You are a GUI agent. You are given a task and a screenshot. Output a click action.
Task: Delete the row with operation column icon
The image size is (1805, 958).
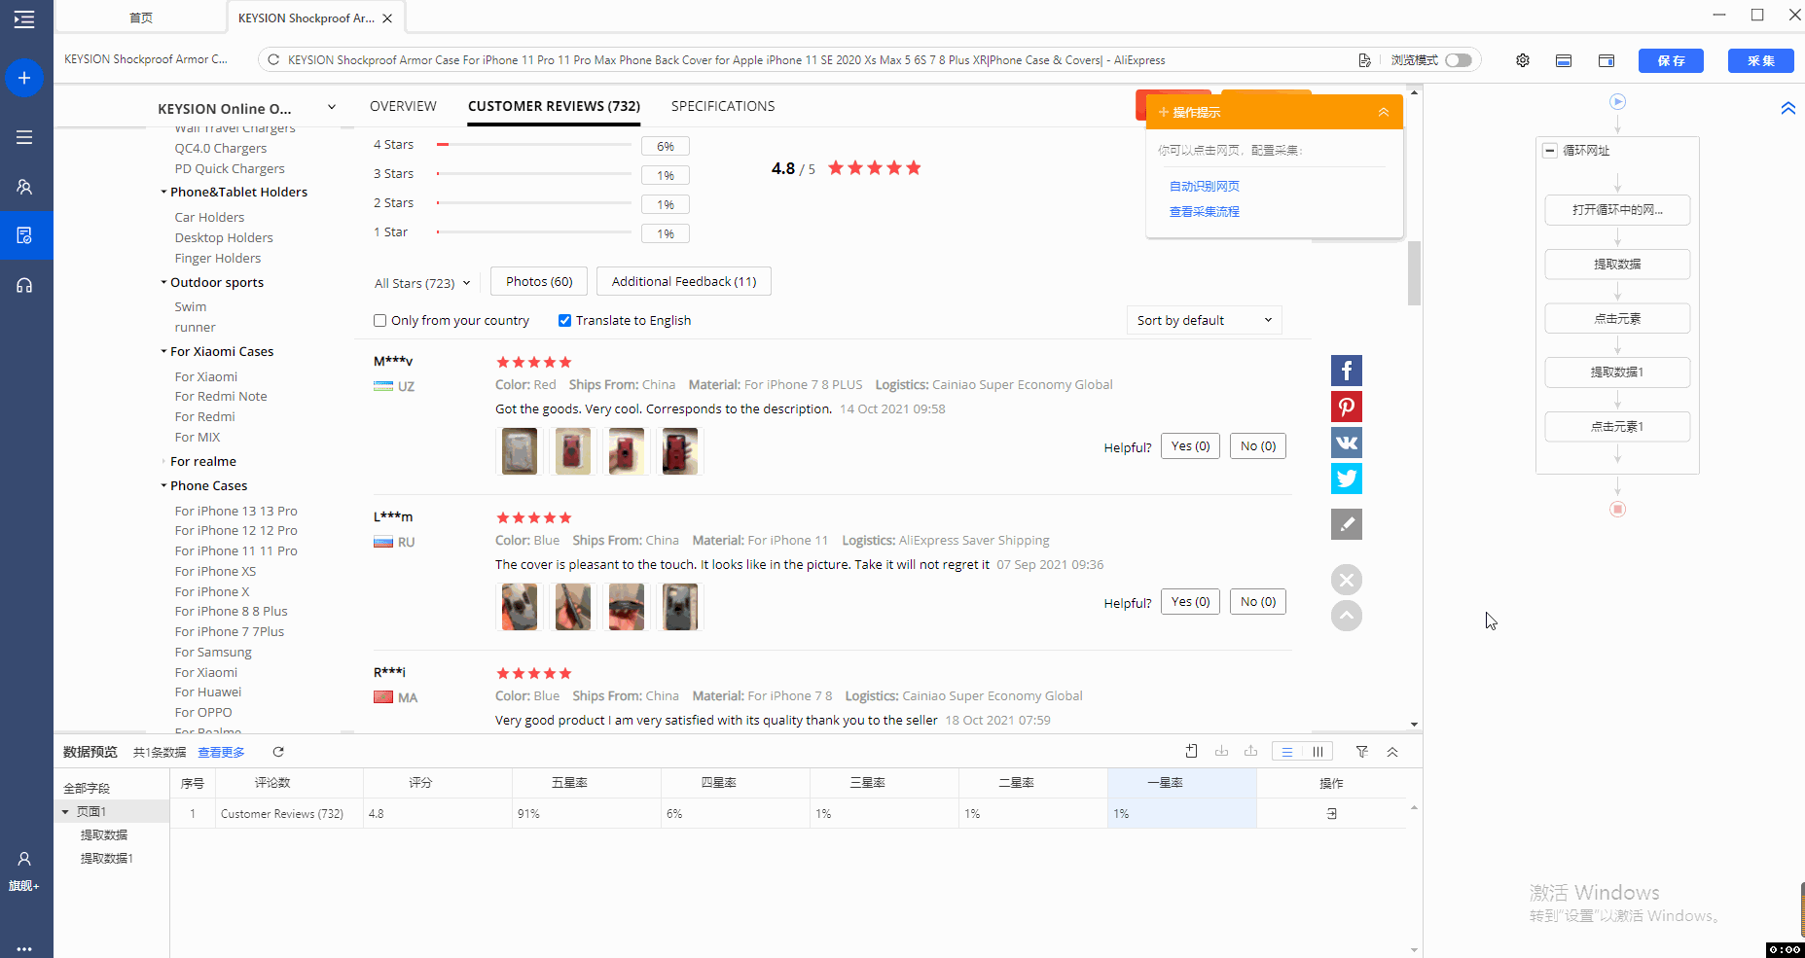pos(1331,814)
